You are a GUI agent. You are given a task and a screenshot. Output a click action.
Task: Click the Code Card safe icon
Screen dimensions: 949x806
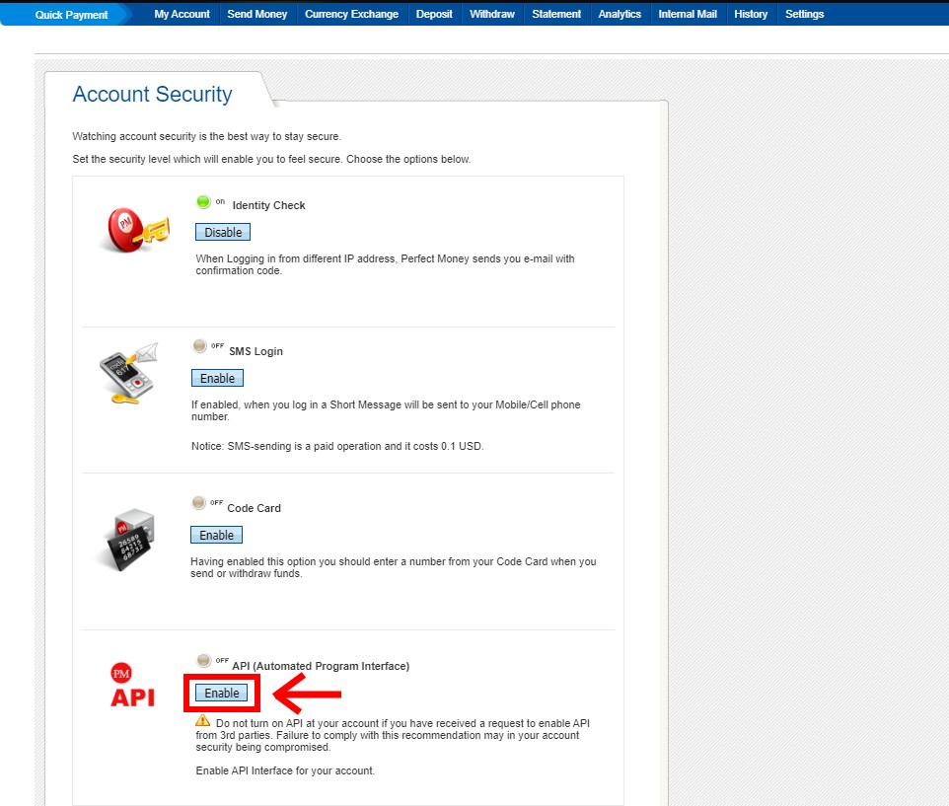pyautogui.click(x=127, y=539)
